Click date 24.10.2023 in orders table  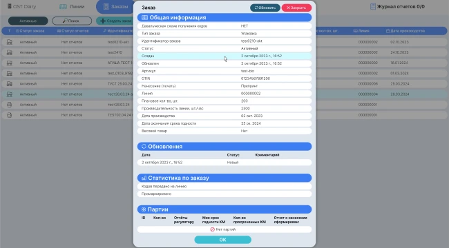399,52
